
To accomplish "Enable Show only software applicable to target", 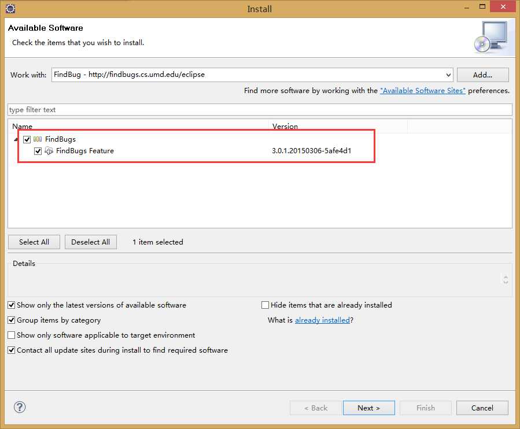I will click(x=11, y=335).
